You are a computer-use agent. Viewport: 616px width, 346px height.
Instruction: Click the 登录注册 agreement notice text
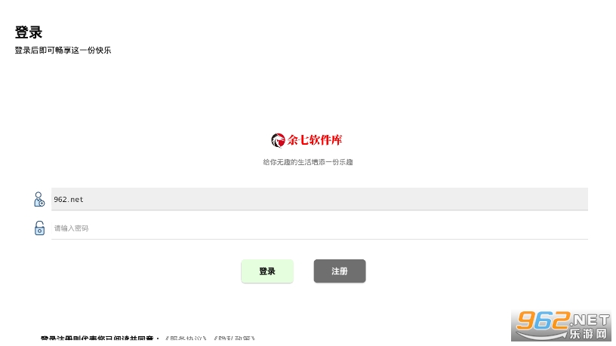point(100,338)
